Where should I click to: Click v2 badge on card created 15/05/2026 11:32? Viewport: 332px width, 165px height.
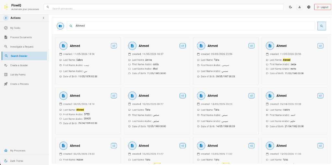251,146
